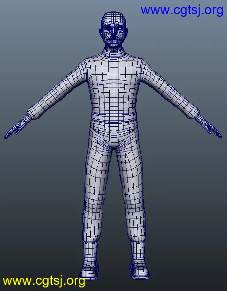Select the boot on the left side
This screenshot has width=227, height=291.
(89, 260)
